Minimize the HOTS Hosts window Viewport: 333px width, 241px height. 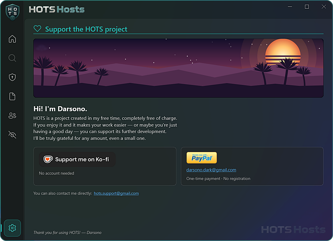pos(290,6)
